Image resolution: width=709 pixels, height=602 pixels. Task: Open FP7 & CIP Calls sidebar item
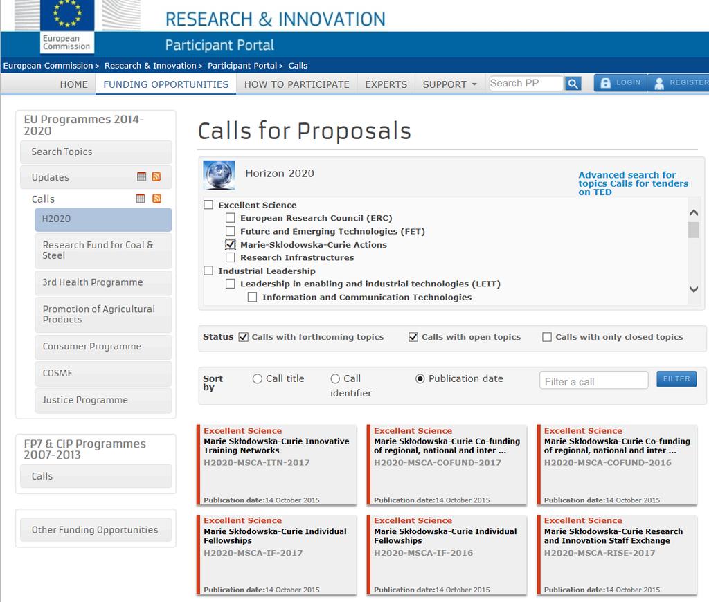pyautogui.click(x=96, y=476)
